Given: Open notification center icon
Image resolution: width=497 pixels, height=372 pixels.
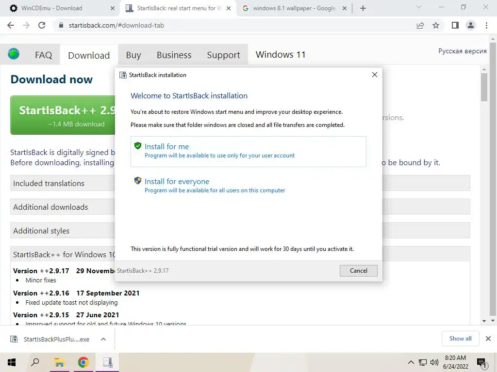Looking at the screenshot, I should point(481,362).
